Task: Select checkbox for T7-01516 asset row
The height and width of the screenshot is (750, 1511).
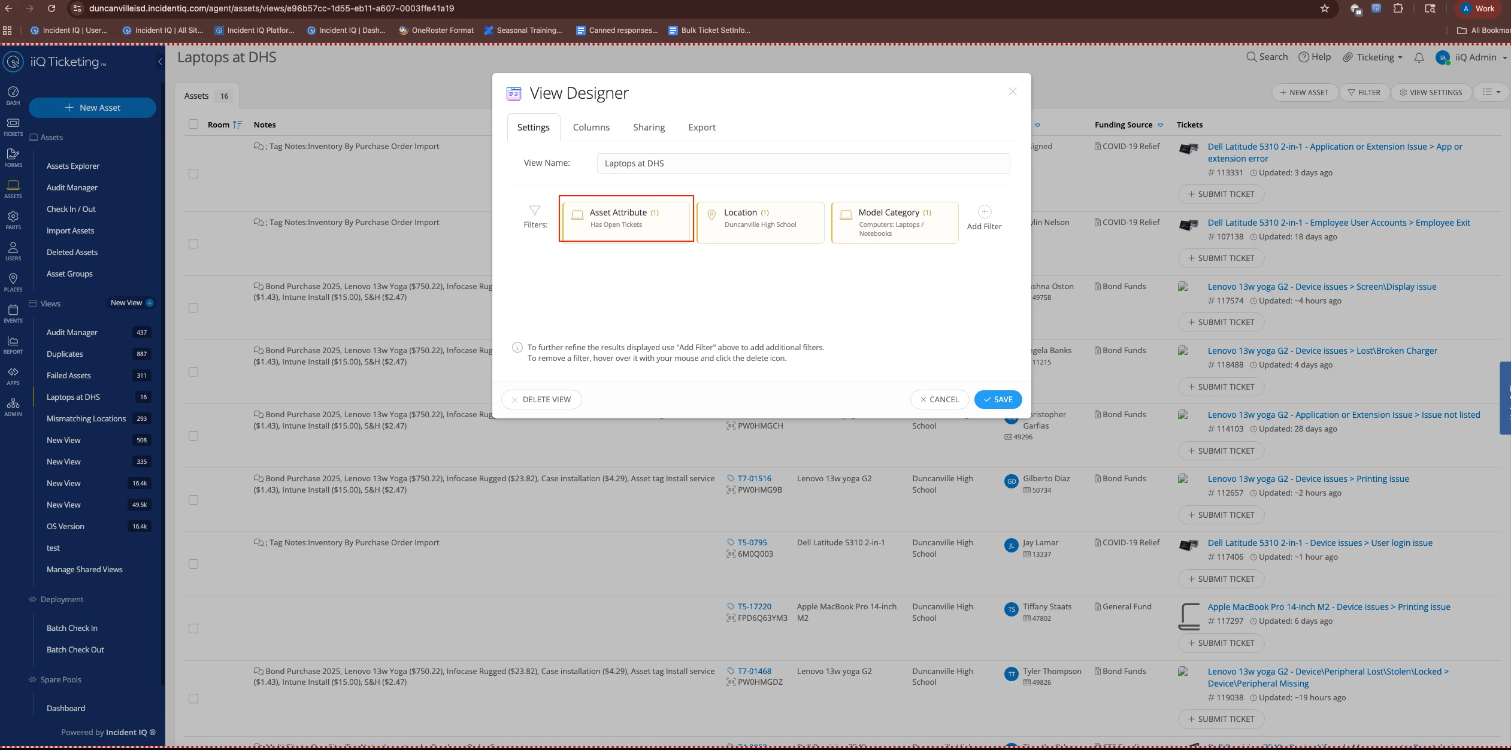Action: [x=193, y=500]
